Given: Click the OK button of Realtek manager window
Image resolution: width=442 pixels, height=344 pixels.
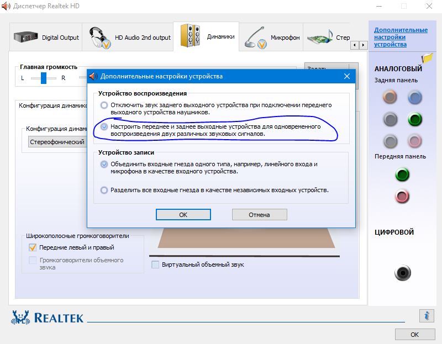Looking at the screenshot, I should tap(415, 335).
